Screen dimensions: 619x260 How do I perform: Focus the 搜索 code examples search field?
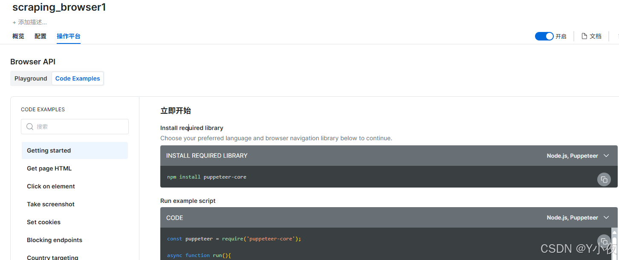(75, 127)
